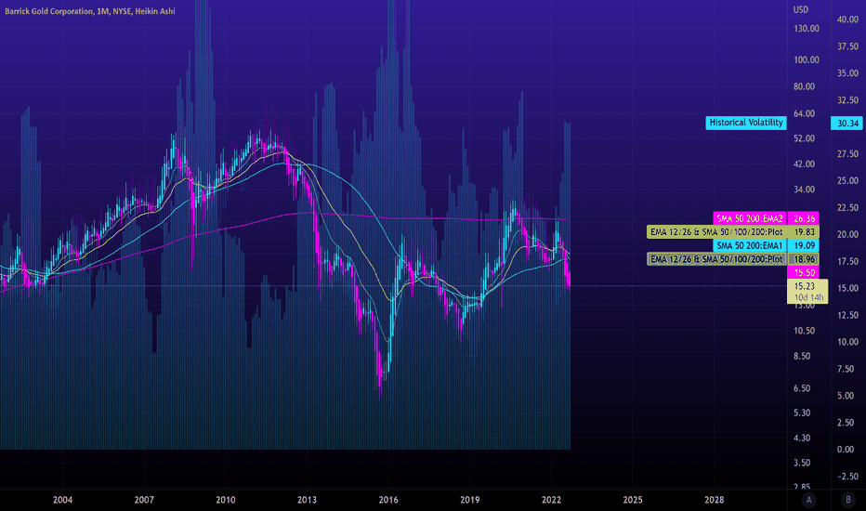Click the 2022 year label on time axis
This screenshot has width=866, height=511.
551,500
